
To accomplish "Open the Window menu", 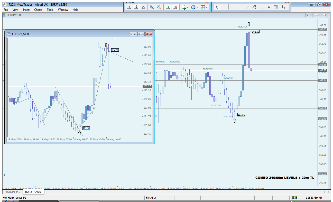I will tap(63, 10).
